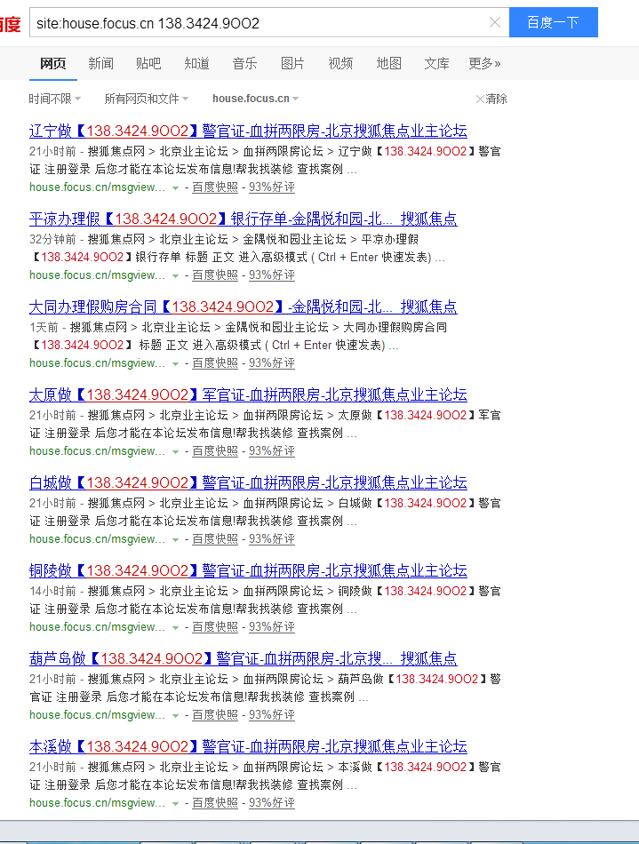This screenshot has height=844, width=639.
Task: Expand the URL arrow under 本溪做 result
Action: pos(175,804)
